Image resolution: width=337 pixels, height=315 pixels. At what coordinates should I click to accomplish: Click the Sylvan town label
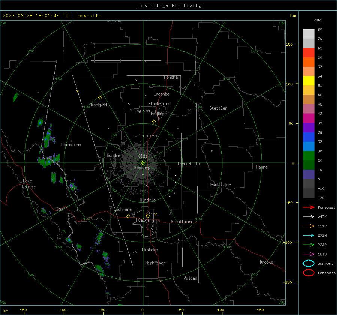coord(143,110)
